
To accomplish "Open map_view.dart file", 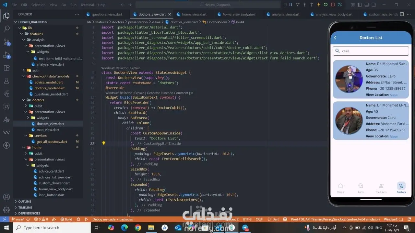I will 48,130.
